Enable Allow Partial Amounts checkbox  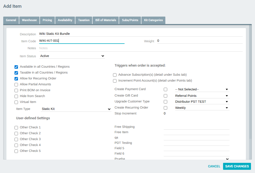click(x=16, y=84)
